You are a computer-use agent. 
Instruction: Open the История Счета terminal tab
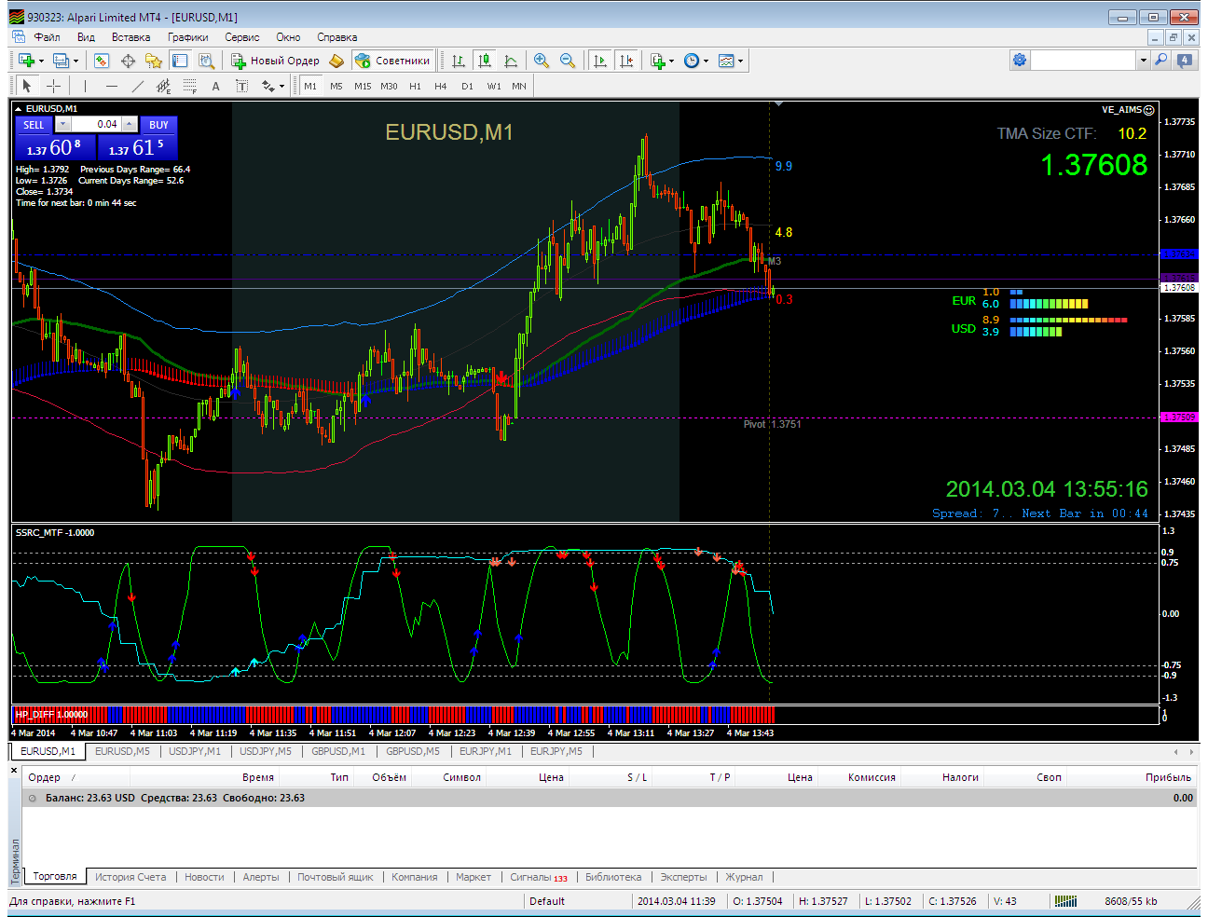click(x=130, y=877)
